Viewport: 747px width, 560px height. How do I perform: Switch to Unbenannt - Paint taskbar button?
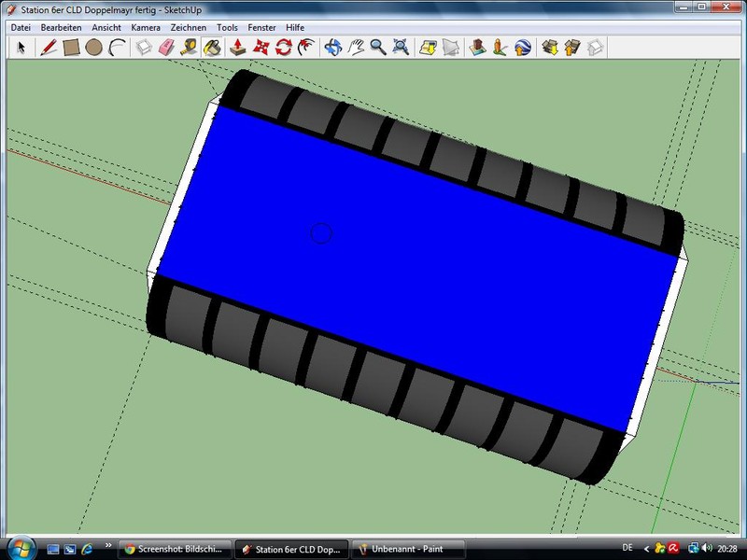pos(408,549)
